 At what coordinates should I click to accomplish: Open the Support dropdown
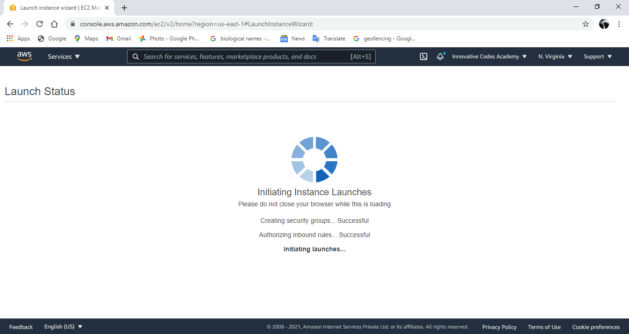point(597,56)
